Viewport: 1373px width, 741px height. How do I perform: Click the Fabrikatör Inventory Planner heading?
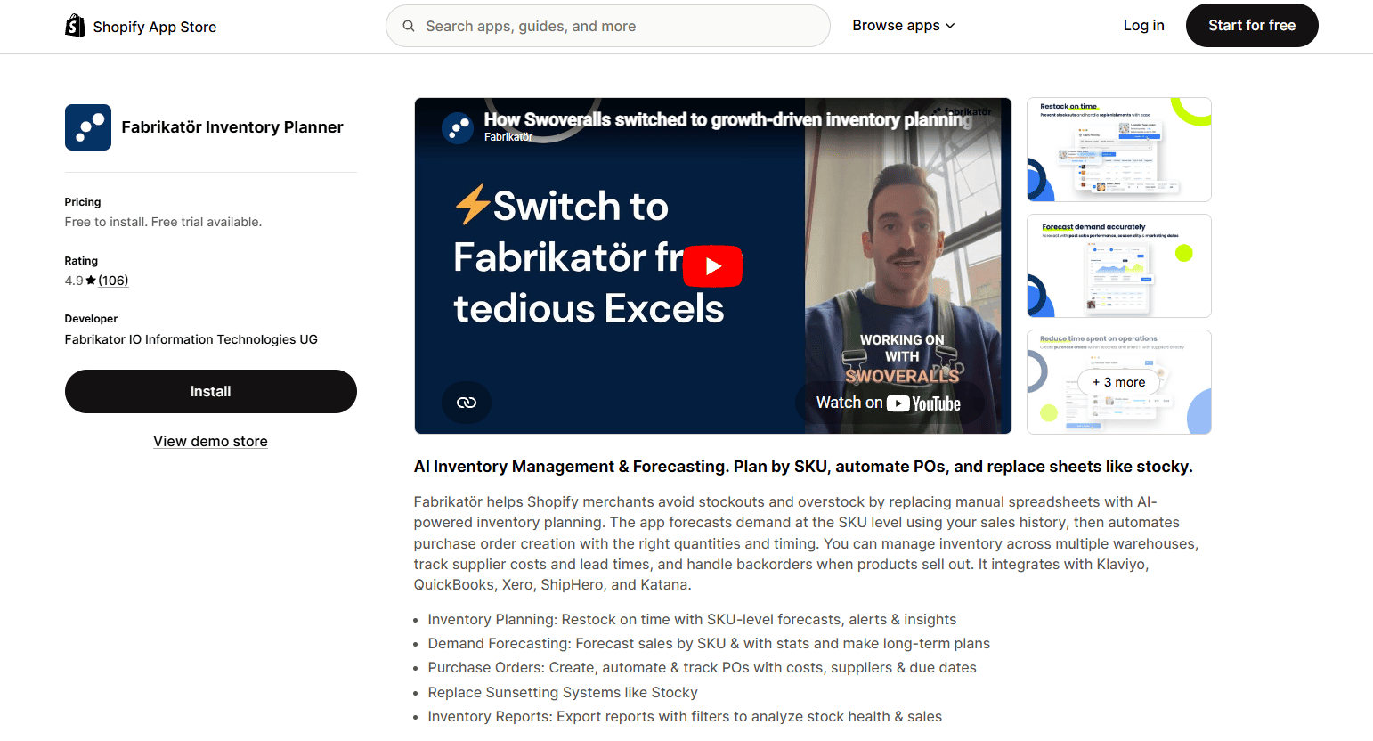(x=232, y=127)
